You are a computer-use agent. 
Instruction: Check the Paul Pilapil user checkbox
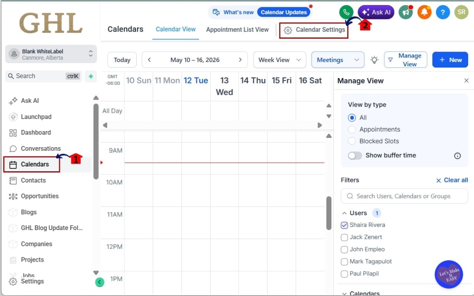coord(344,274)
